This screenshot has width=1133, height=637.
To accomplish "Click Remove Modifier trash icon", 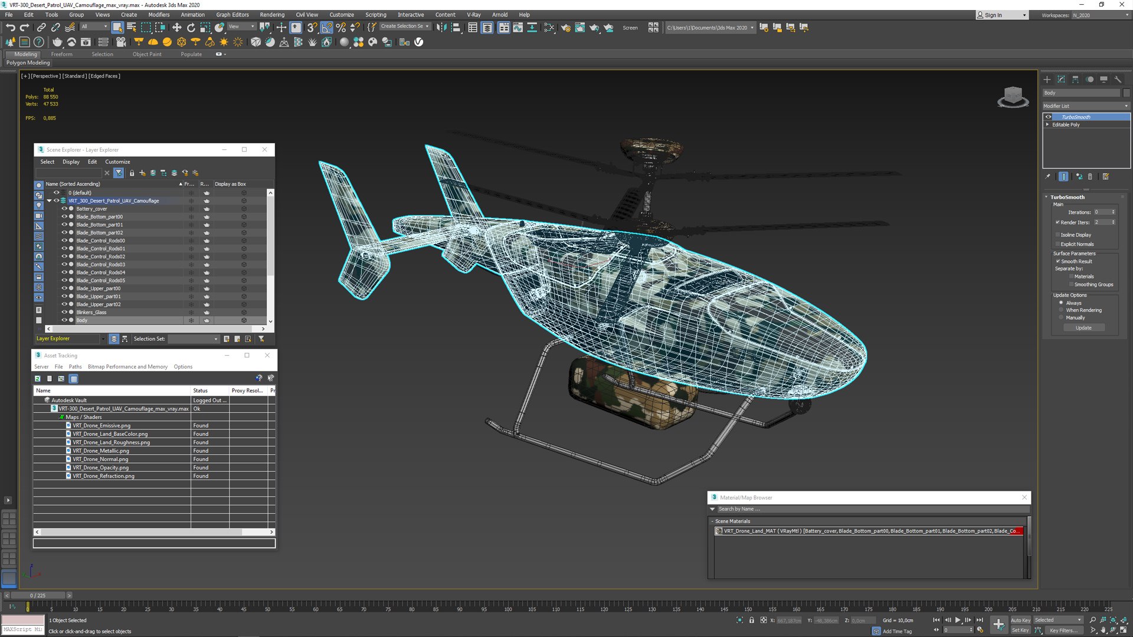I will coord(1090,176).
